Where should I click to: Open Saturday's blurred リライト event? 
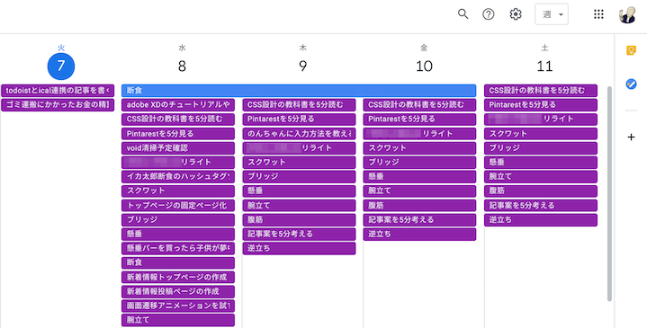(x=541, y=120)
